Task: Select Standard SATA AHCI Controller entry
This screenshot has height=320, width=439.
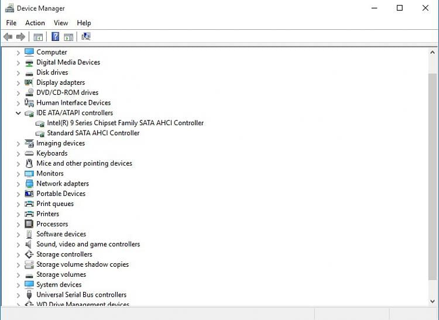Action: 93,133
